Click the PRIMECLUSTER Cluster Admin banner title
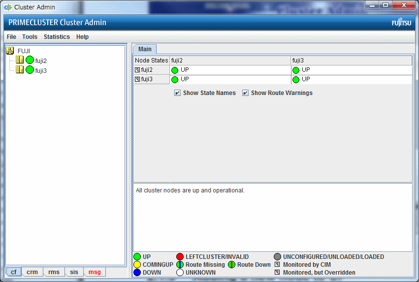 [57, 23]
